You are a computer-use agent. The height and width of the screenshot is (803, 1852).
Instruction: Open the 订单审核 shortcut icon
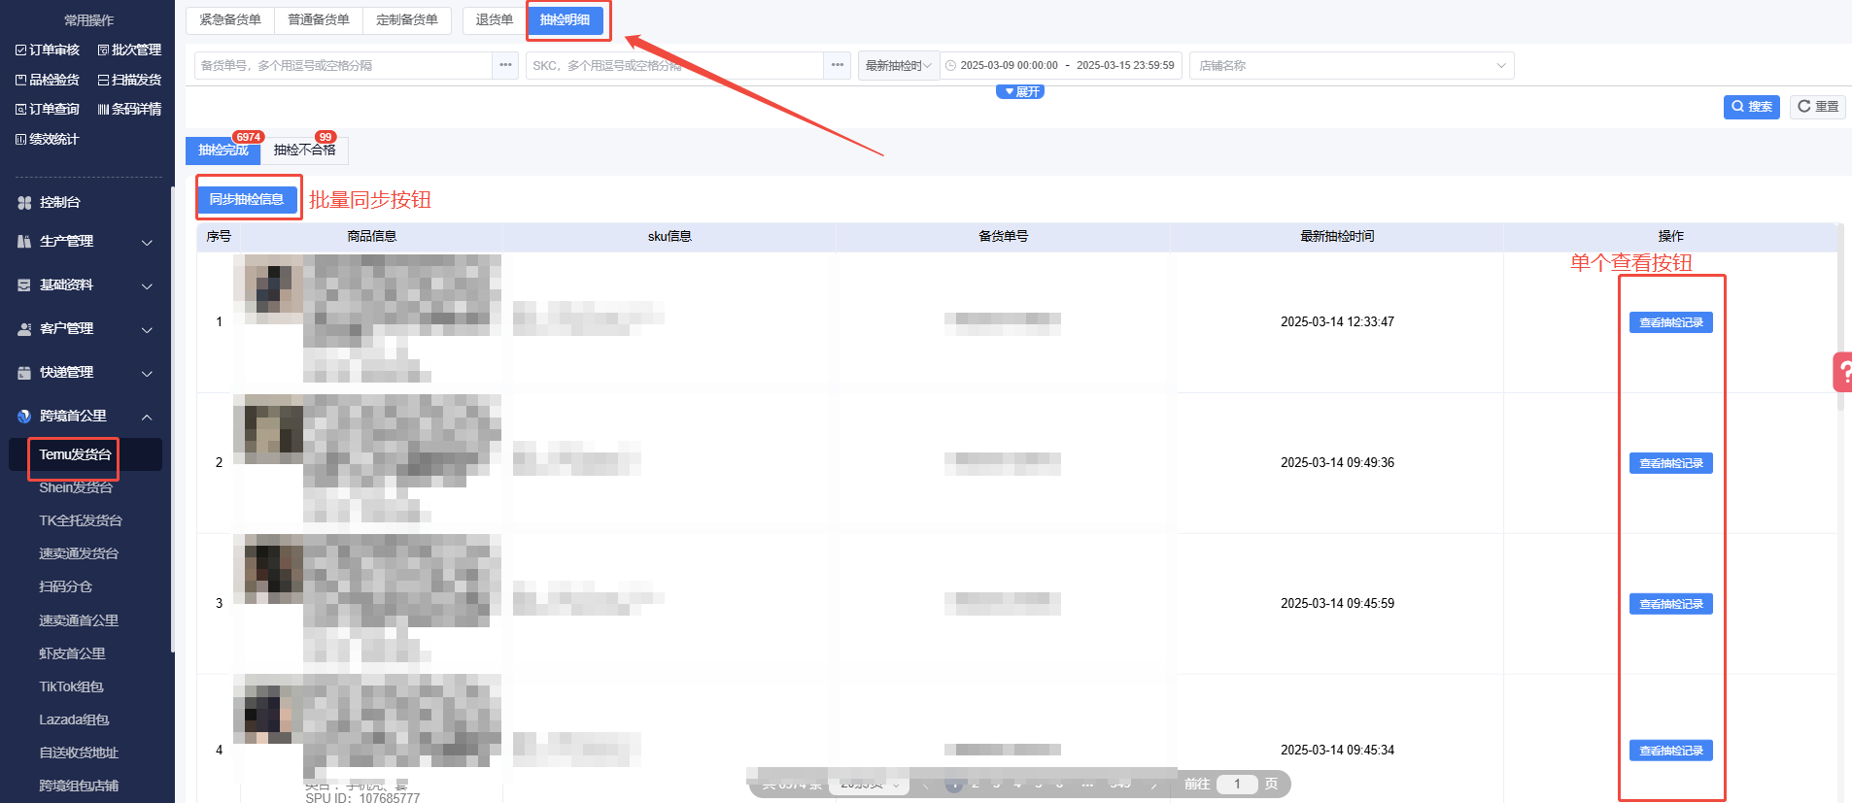click(x=21, y=50)
